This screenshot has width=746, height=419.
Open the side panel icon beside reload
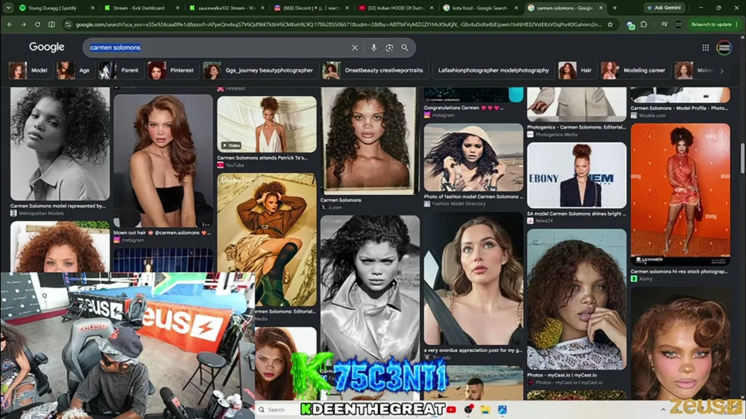[51, 24]
